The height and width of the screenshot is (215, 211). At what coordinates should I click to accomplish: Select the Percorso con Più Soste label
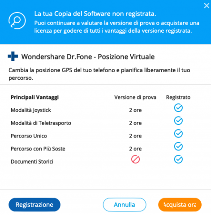[x=38, y=149]
